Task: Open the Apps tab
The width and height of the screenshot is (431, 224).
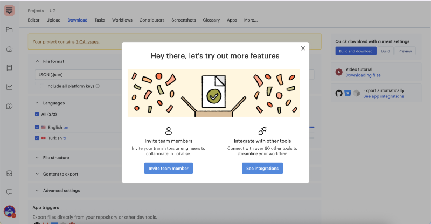Action: (x=232, y=20)
